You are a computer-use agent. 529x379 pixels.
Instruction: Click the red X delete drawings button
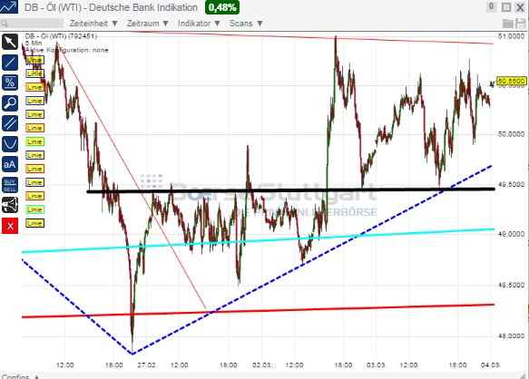point(10,226)
